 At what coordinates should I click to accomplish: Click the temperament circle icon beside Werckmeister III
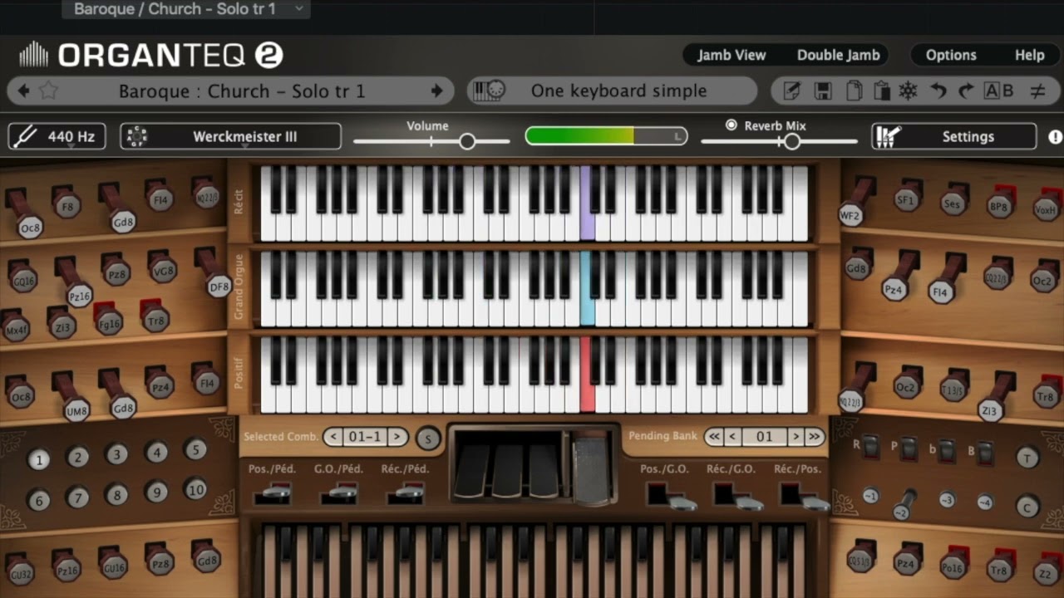[x=136, y=136]
